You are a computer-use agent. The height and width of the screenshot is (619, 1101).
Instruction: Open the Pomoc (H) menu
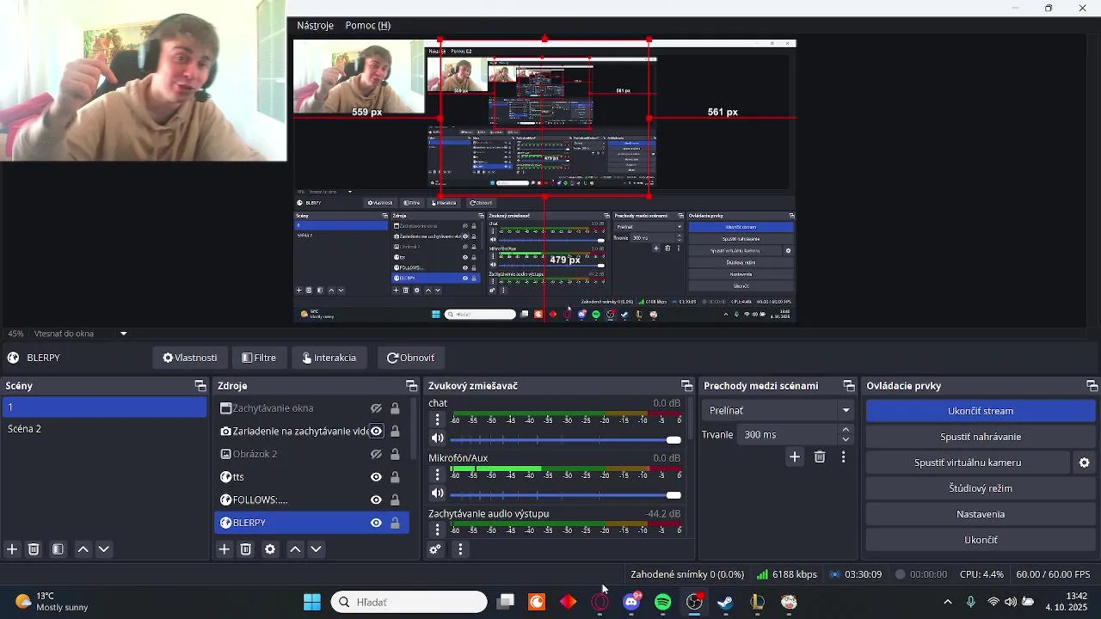point(368,26)
